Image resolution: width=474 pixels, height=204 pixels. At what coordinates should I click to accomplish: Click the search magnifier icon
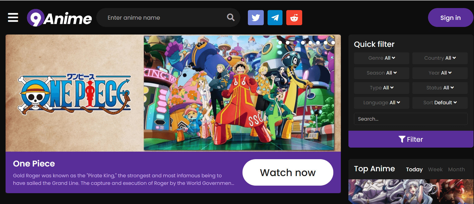[x=230, y=17]
